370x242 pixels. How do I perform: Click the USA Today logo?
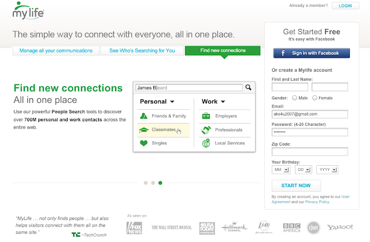(x=207, y=228)
